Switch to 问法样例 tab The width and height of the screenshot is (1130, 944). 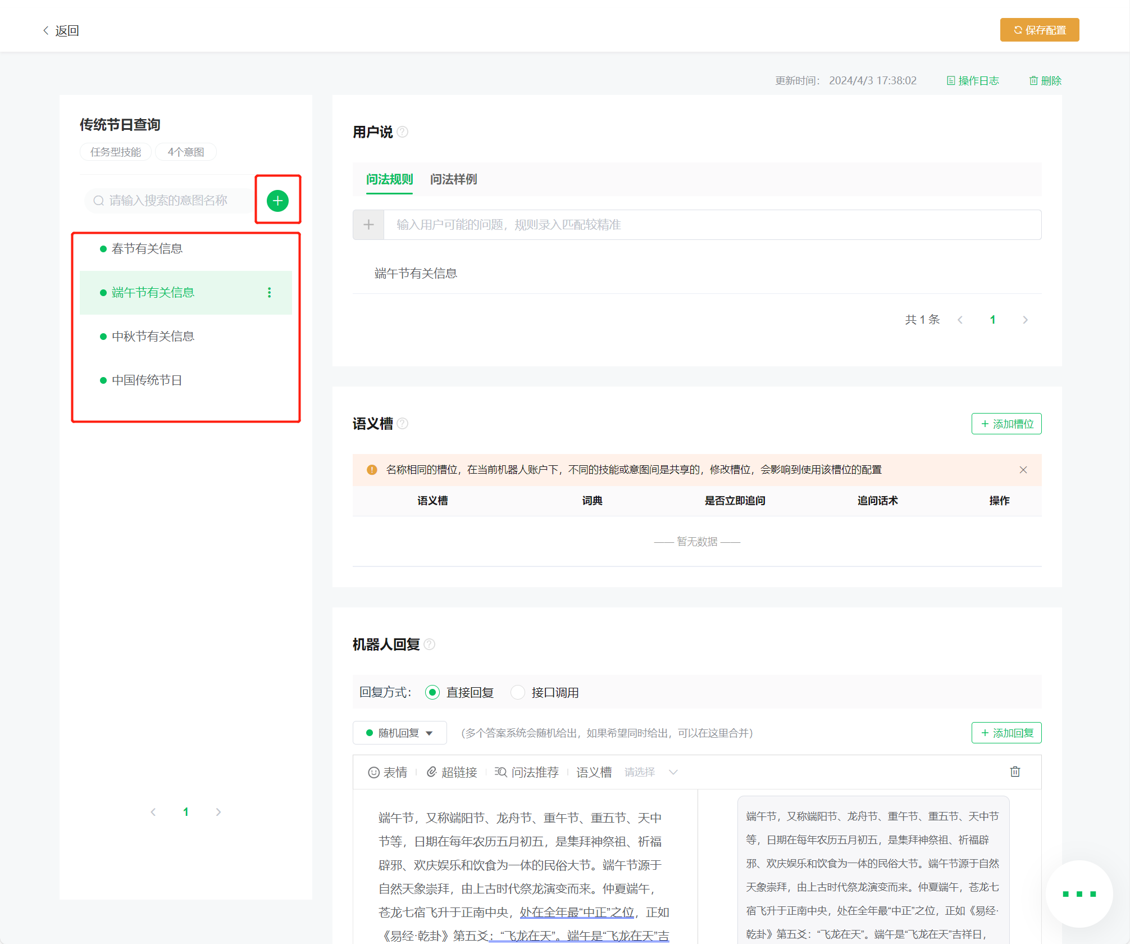453,179
